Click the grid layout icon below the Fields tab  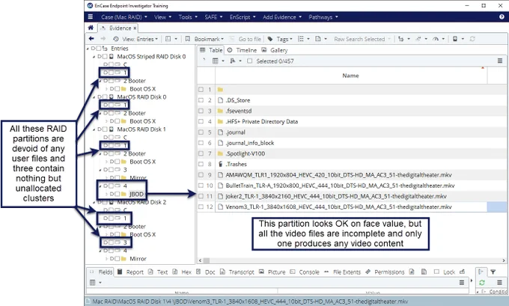click(93, 283)
